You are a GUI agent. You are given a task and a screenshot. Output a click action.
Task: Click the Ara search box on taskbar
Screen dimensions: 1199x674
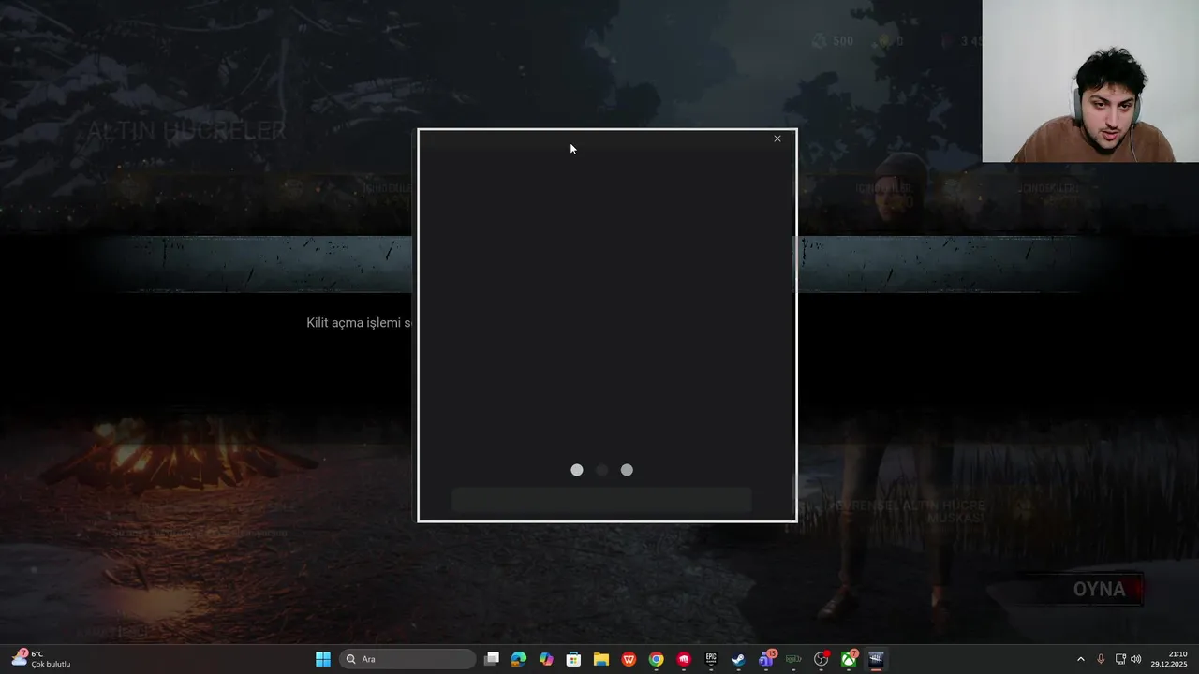coord(407,659)
